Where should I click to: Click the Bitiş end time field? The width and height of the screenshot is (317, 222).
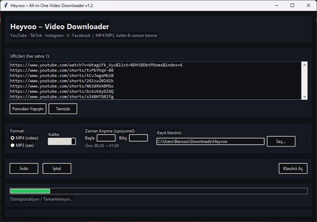click(x=138, y=138)
